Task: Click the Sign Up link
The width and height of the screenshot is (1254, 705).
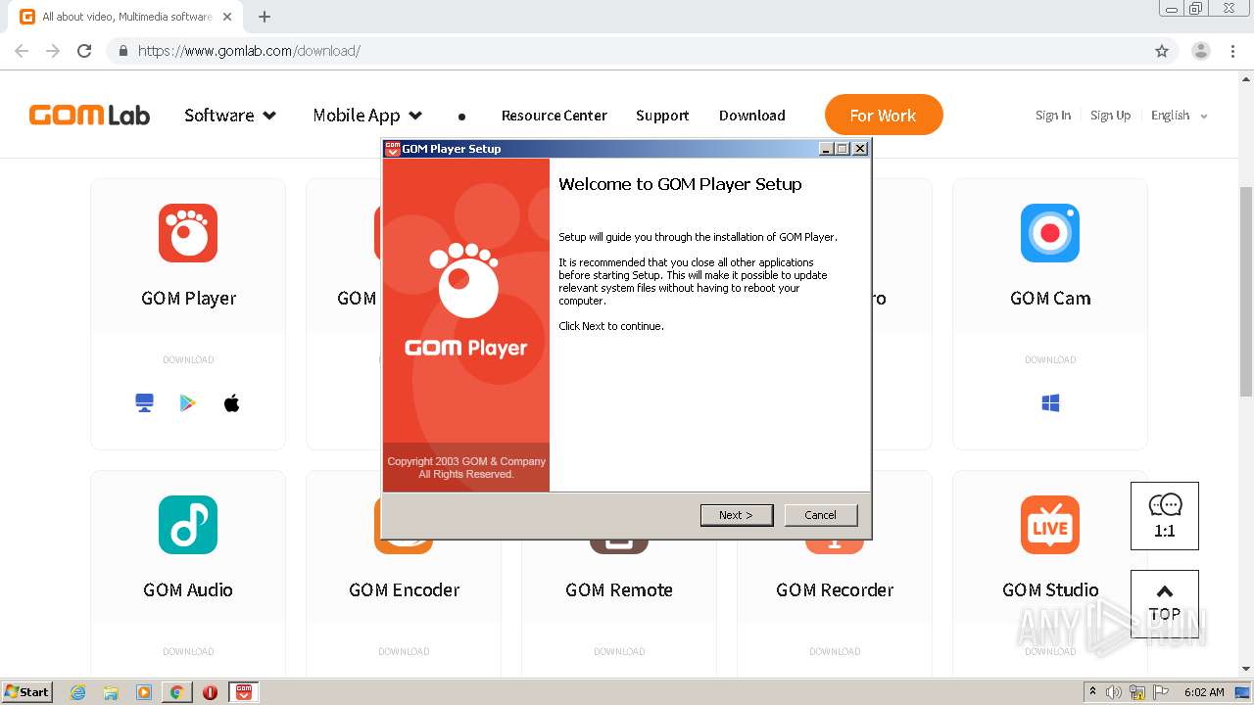Action: coord(1111,116)
